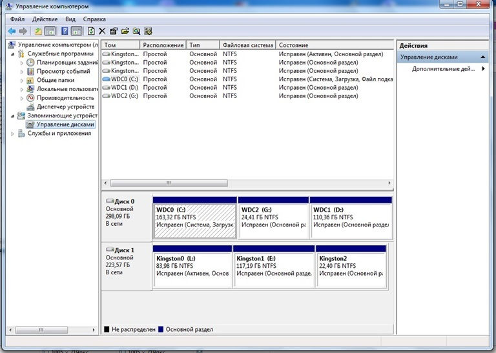Open Help via the blue question mark icon
This screenshot has height=353, width=496.
[65, 31]
